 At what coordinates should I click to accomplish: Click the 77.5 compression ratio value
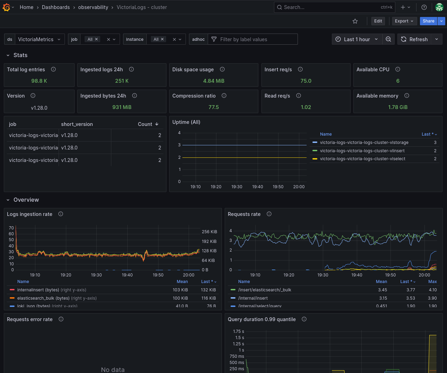click(x=214, y=107)
